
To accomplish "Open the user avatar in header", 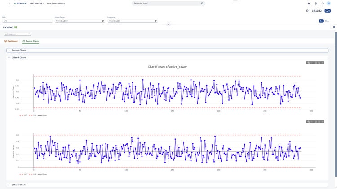I will 328,4.
